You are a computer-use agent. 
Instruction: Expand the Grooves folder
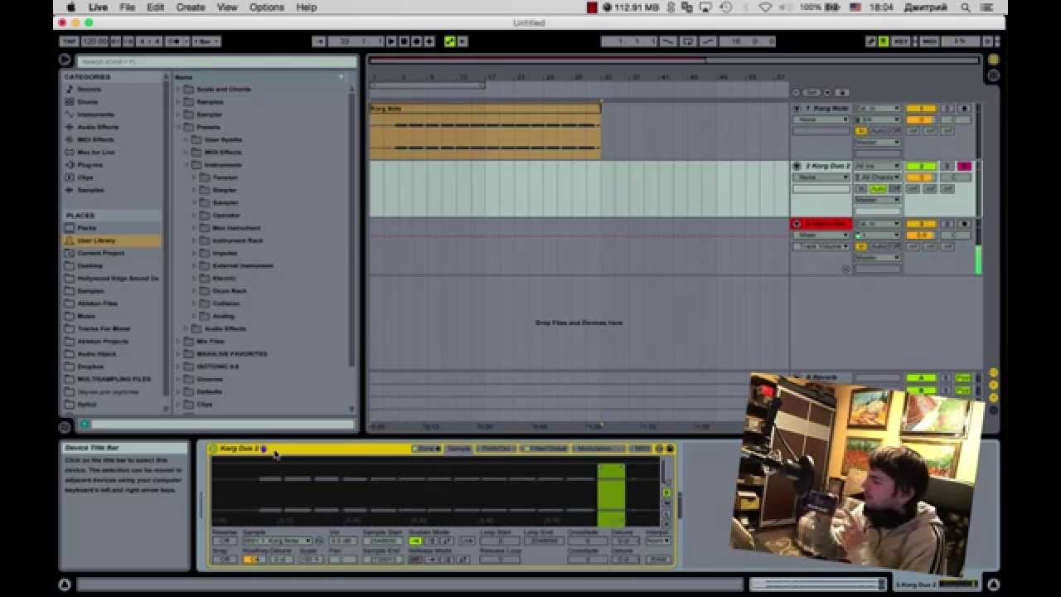178,379
